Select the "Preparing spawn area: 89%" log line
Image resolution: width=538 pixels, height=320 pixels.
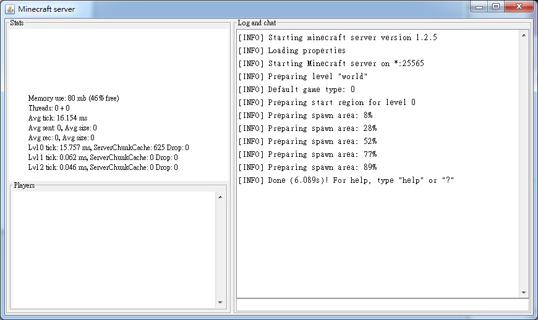pyautogui.click(x=307, y=167)
